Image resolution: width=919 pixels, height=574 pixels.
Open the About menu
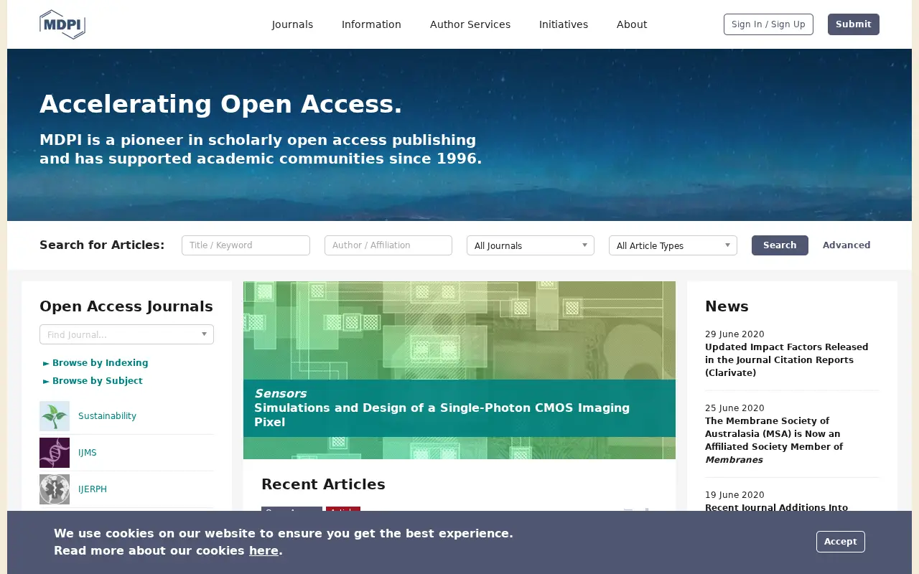[x=632, y=24]
